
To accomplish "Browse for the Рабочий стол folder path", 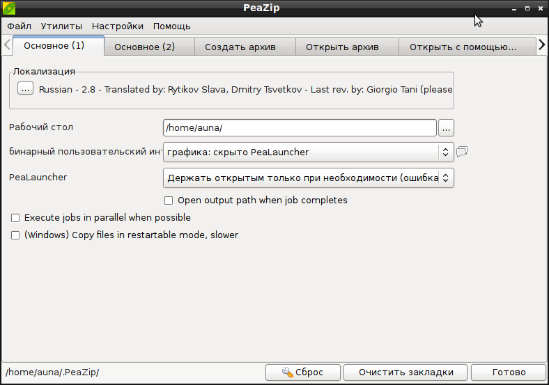I will pyautogui.click(x=446, y=128).
